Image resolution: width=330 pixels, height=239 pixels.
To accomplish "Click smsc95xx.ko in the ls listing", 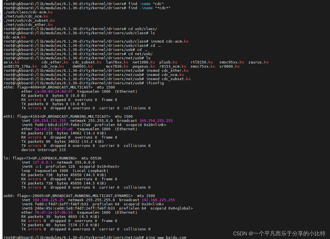I will 232,62.
